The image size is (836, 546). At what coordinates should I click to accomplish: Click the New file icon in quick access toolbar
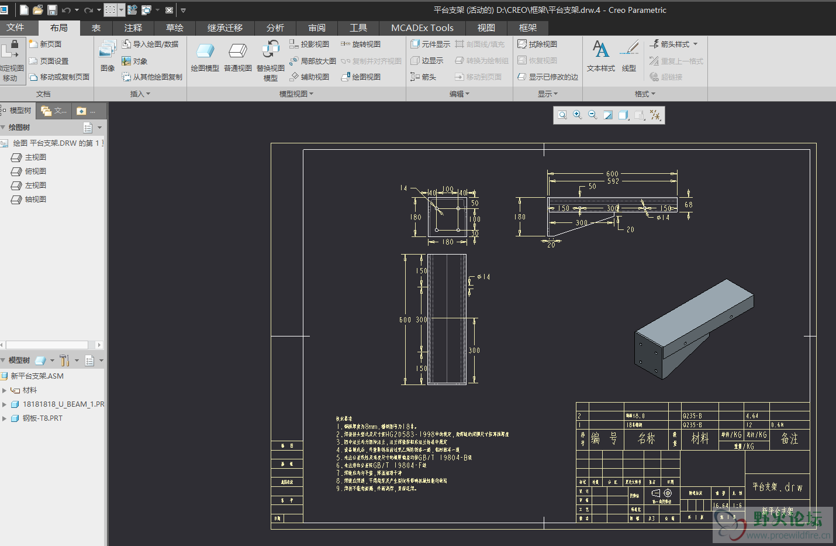pyautogui.click(x=24, y=10)
